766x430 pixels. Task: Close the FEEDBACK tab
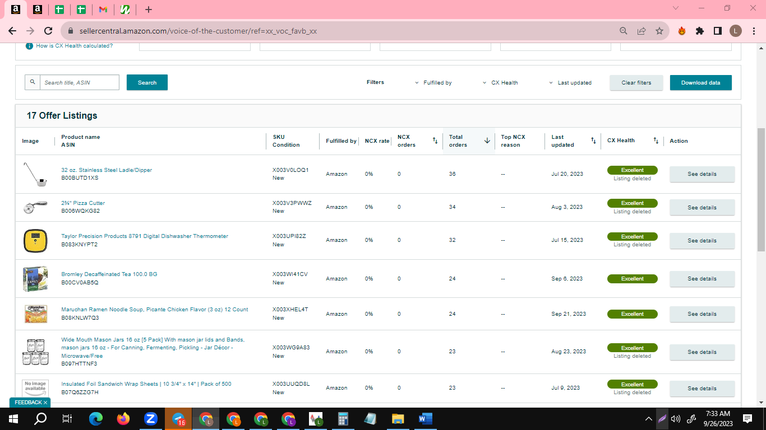pos(45,403)
